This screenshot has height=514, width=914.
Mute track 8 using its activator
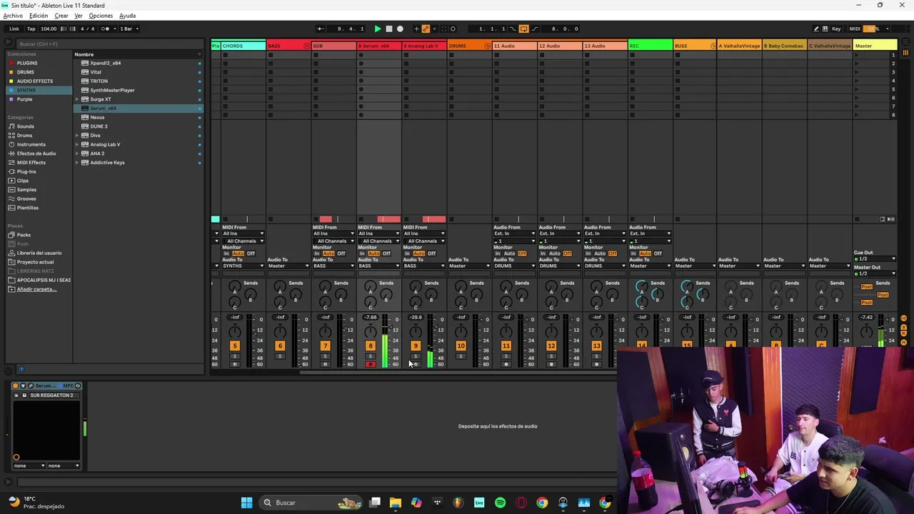370,346
